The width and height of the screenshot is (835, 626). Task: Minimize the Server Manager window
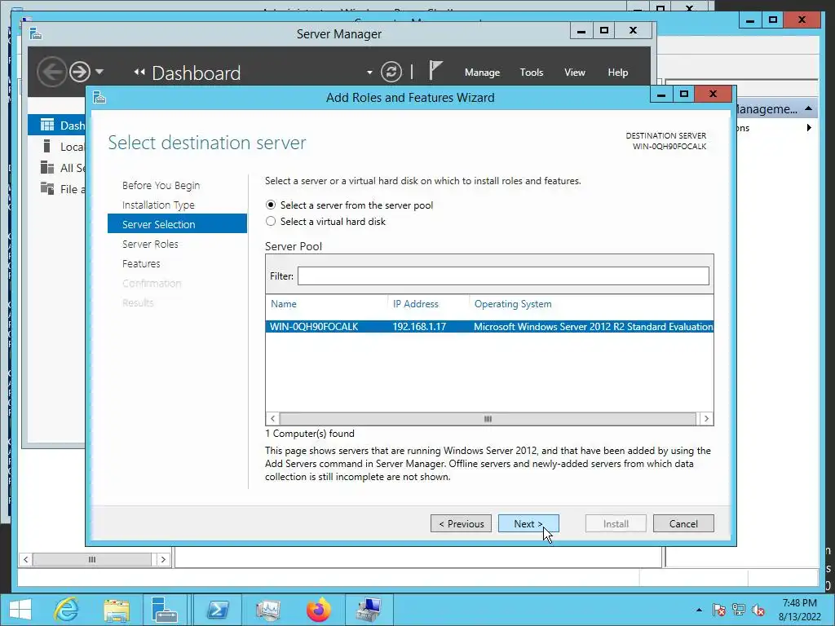581,31
